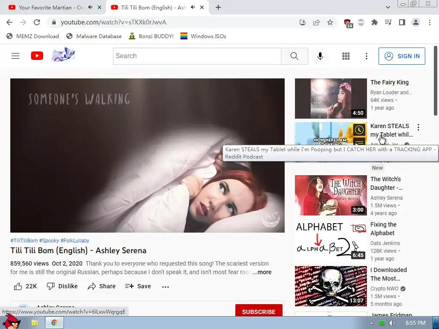Toggle the browser side panel
This screenshot has height=329, width=439.
[402, 22]
